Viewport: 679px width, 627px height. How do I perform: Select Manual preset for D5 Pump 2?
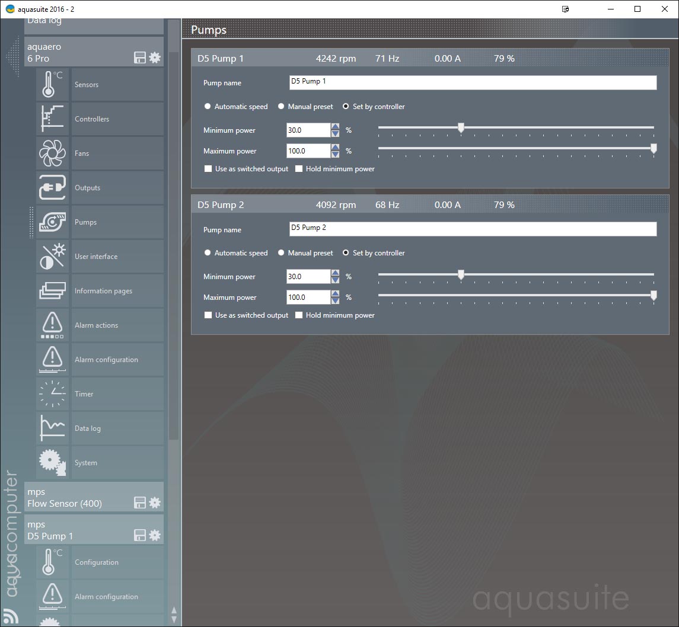pyautogui.click(x=281, y=253)
